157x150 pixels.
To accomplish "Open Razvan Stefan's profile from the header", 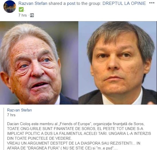I will point(33,3).
